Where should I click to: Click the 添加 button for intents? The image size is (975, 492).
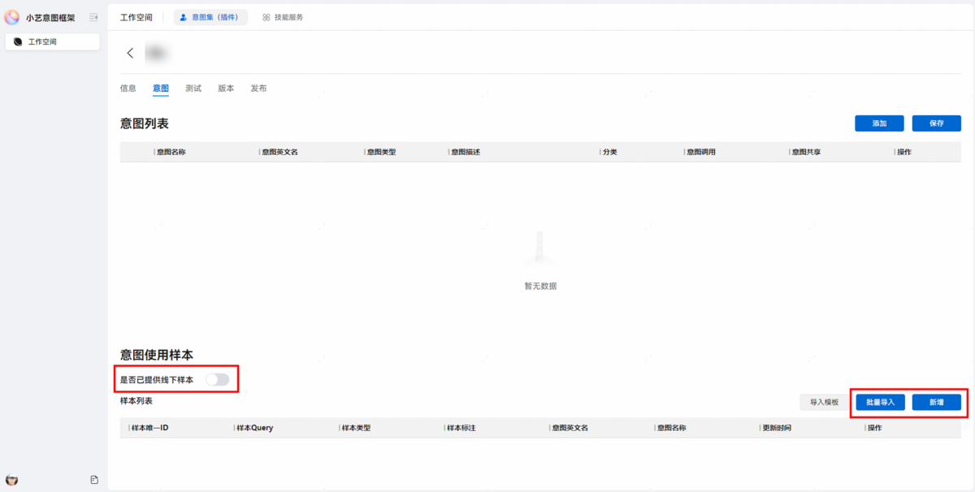[879, 123]
